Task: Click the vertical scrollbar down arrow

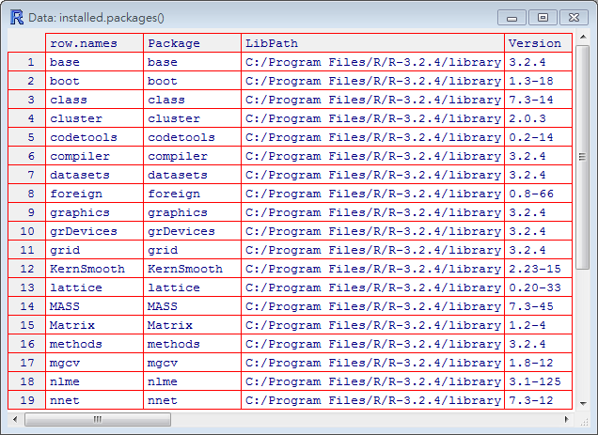Action: [x=583, y=403]
